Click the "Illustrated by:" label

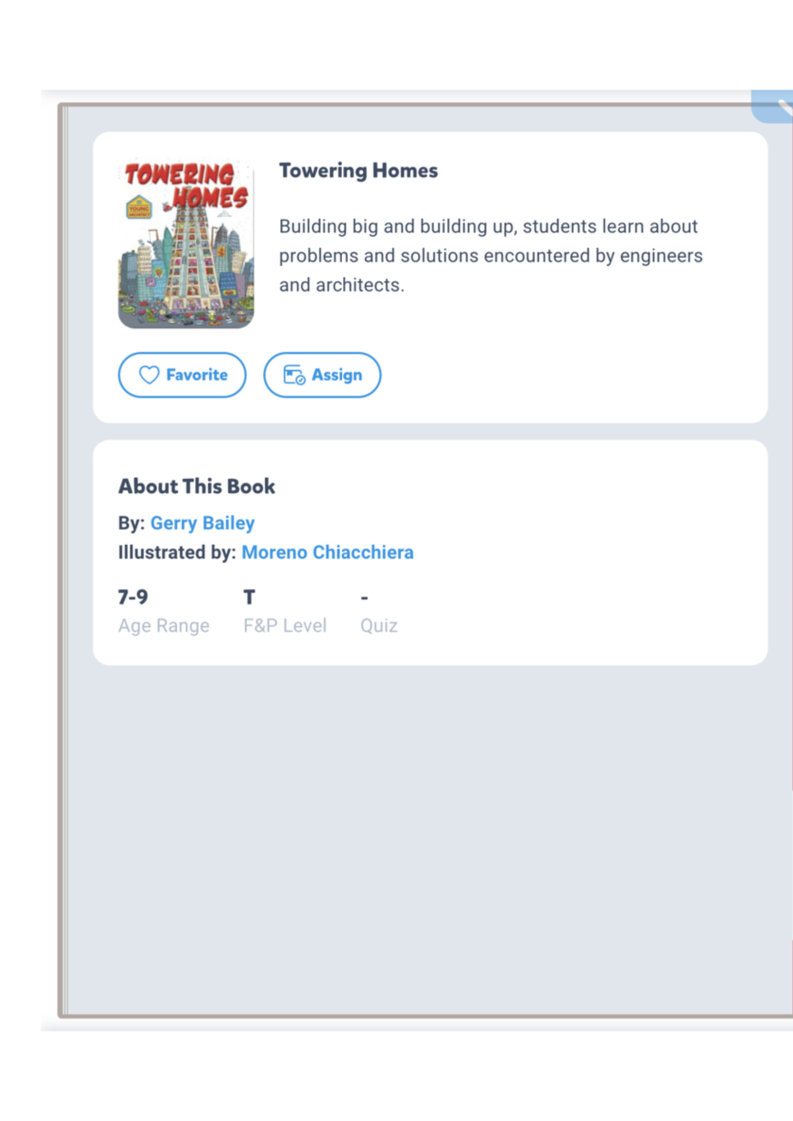click(x=177, y=552)
